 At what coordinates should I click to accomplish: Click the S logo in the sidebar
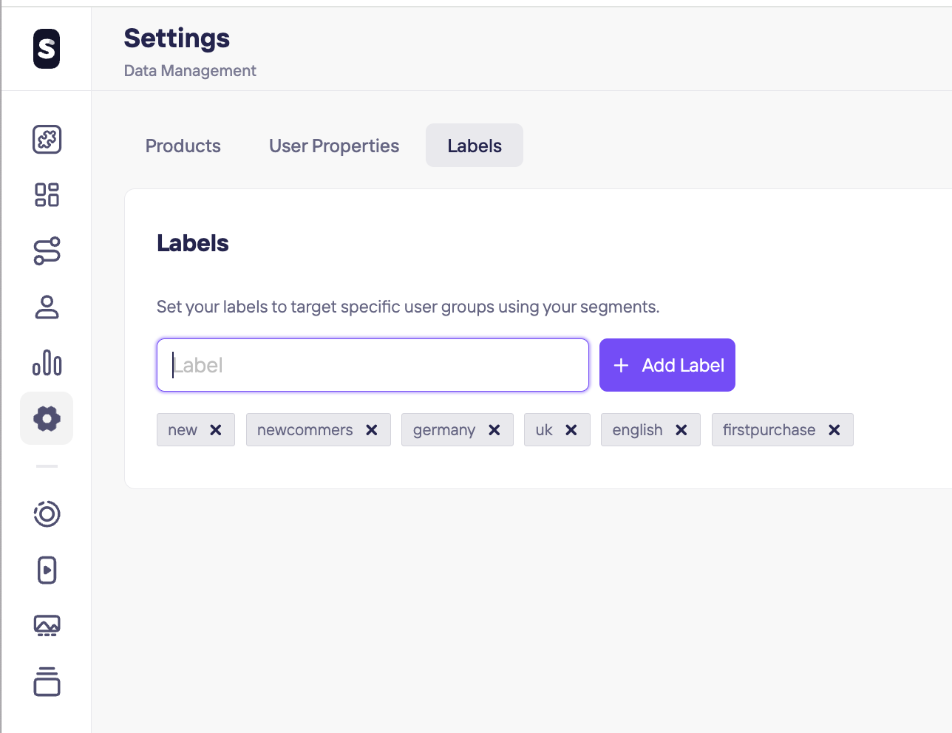click(47, 49)
